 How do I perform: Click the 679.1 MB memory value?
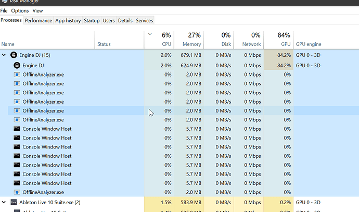pyautogui.click(x=191, y=55)
